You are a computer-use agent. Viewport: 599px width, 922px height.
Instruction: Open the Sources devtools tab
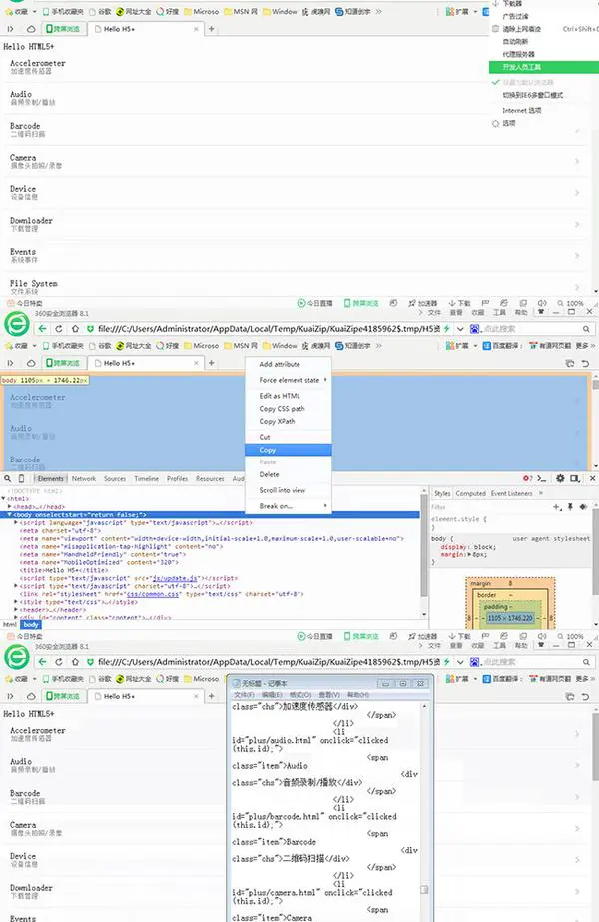pos(115,479)
